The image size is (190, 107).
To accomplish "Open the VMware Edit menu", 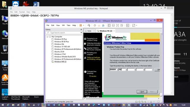I will (53, 25).
